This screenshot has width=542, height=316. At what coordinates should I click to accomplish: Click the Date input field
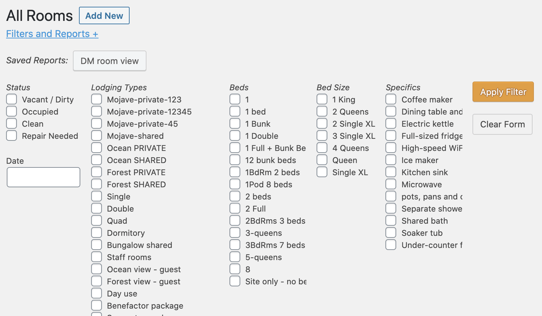(x=43, y=177)
